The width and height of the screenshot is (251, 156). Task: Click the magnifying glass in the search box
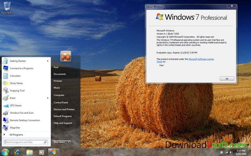coord(45,142)
